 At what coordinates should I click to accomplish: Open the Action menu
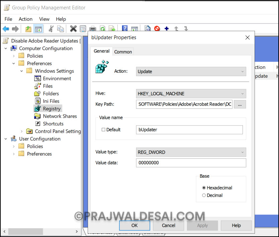26,19
